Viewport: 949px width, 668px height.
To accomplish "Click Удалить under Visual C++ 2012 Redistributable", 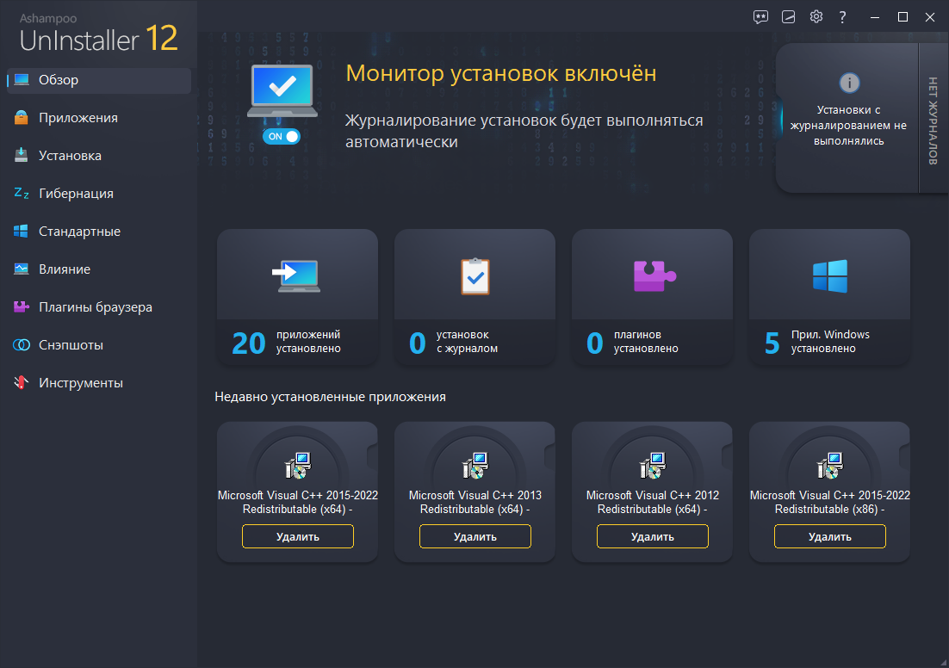I will click(x=652, y=535).
